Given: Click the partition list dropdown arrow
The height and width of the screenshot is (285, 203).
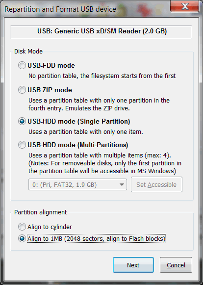Looking at the screenshot, I should pyautogui.click(x=122, y=185).
